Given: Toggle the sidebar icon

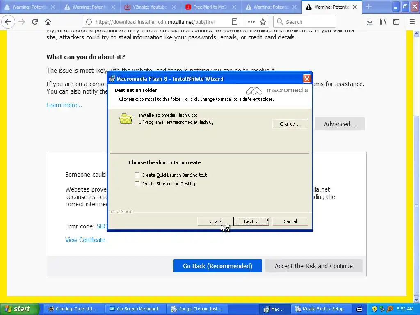Looking at the screenshot, I should point(396,22).
